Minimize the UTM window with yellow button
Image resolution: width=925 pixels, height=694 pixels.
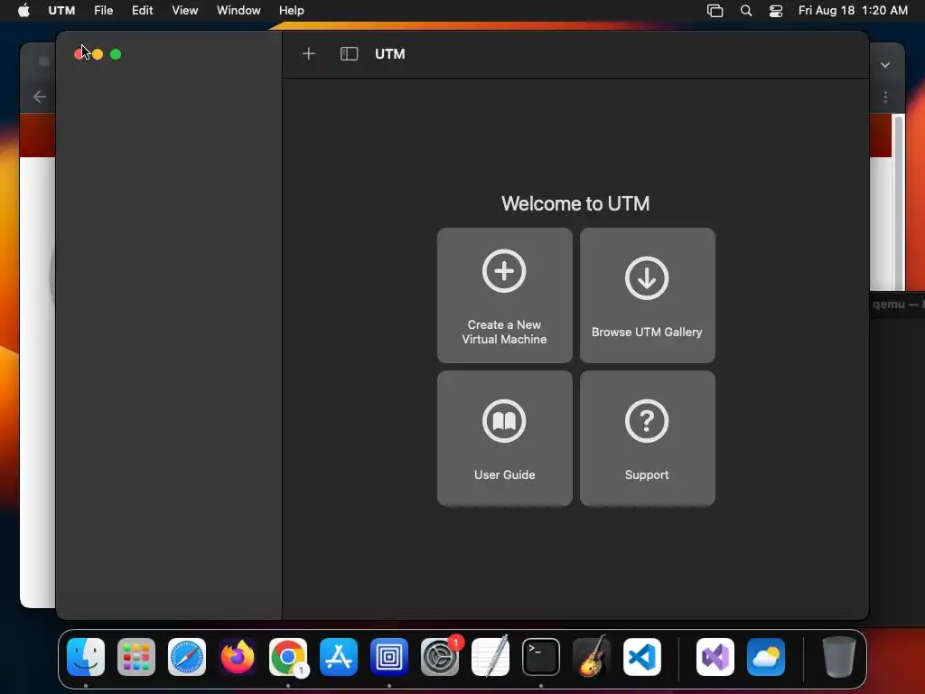[x=98, y=54]
